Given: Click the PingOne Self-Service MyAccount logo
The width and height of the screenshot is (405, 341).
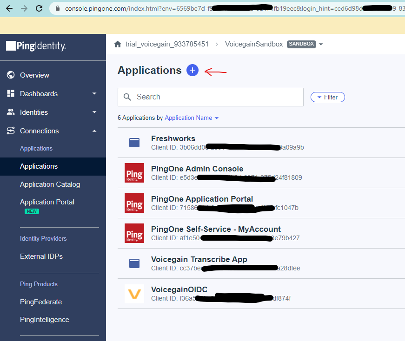Looking at the screenshot, I should 134,233.
